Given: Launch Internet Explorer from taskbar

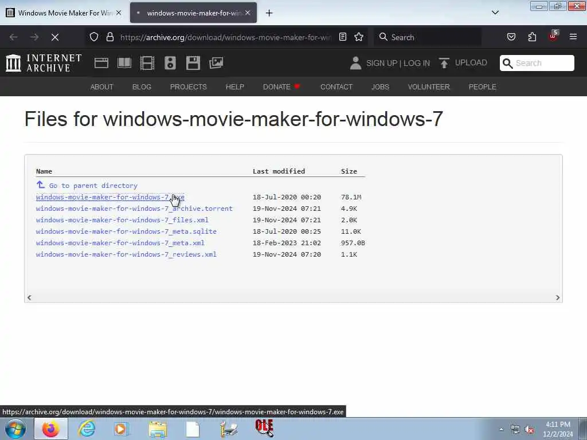Looking at the screenshot, I should click(87, 429).
